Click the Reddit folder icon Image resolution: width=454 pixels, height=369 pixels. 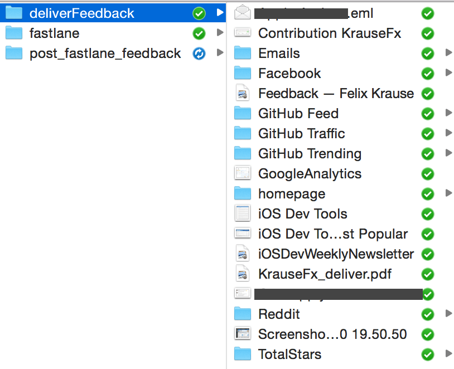pos(243,314)
